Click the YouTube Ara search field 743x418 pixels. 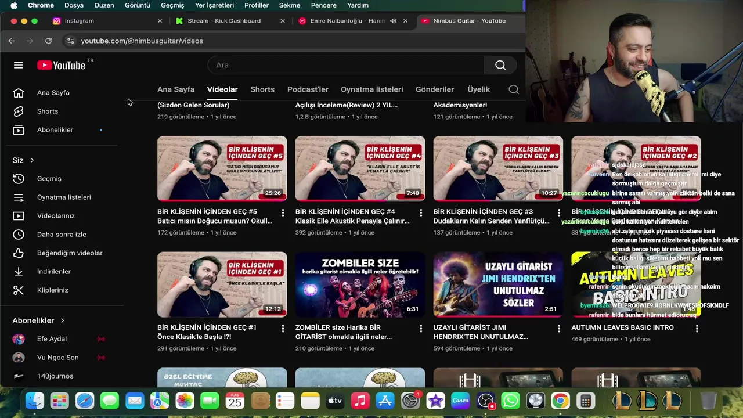(346, 65)
